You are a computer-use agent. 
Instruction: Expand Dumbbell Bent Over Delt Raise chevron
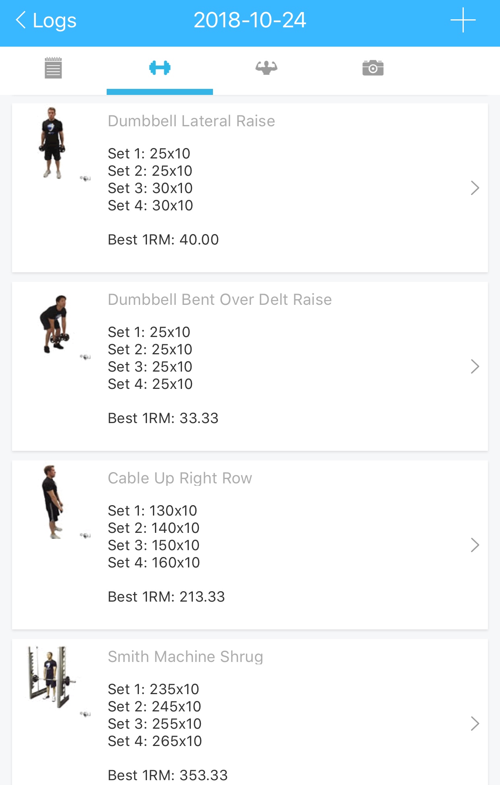tap(475, 366)
